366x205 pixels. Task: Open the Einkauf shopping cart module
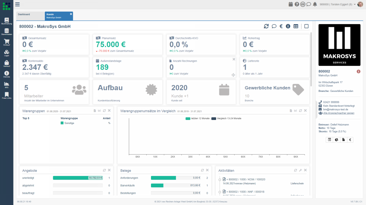tap(7, 43)
